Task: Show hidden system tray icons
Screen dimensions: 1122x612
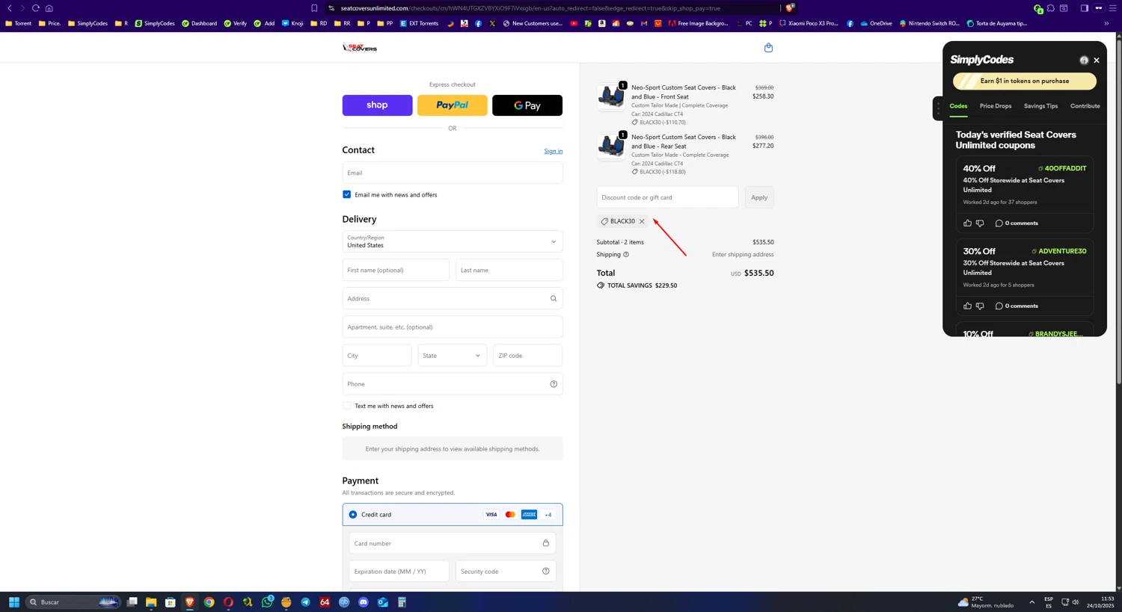Action: click(1031, 602)
